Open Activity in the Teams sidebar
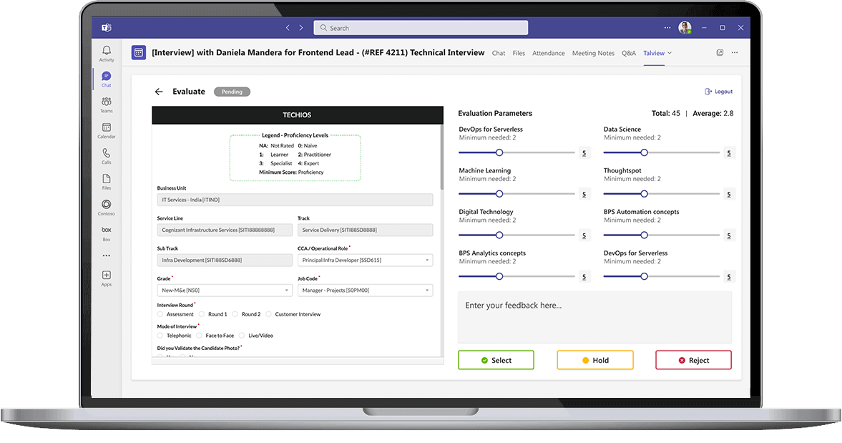The image size is (842, 443). click(107, 53)
